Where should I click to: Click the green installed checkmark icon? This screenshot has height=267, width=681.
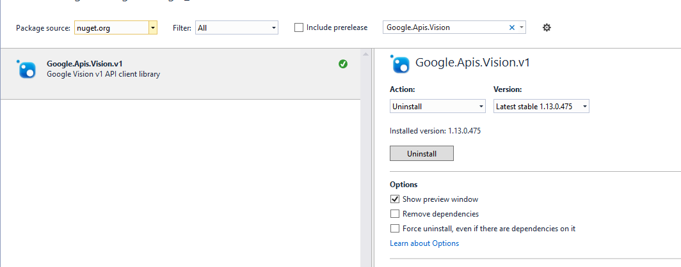click(x=343, y=64)
